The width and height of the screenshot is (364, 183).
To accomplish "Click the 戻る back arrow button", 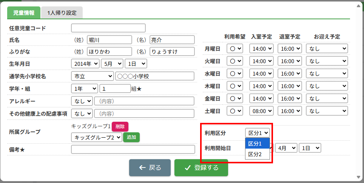I will [x=150, y=167].
